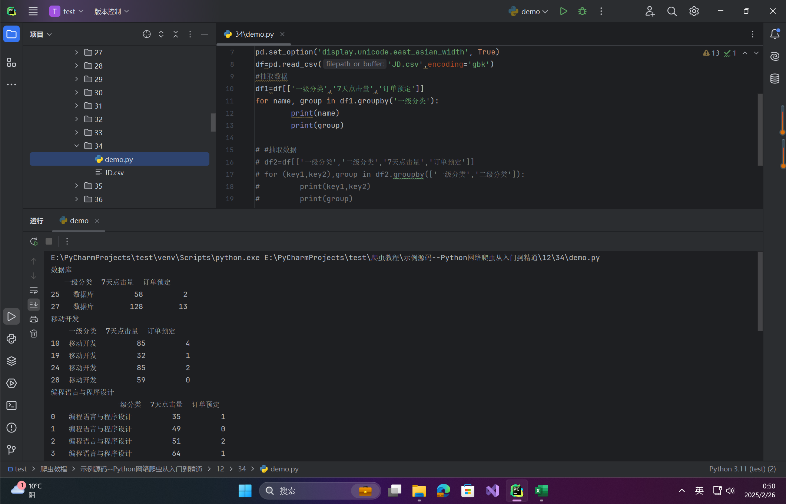
Task: Expand folder 35 in tree
Action: point(76,186)
